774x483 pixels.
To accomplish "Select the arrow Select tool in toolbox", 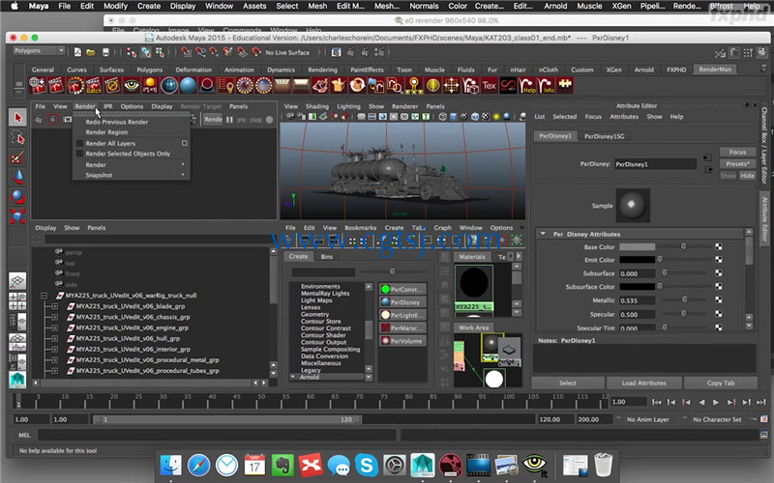I will point(17,118).
